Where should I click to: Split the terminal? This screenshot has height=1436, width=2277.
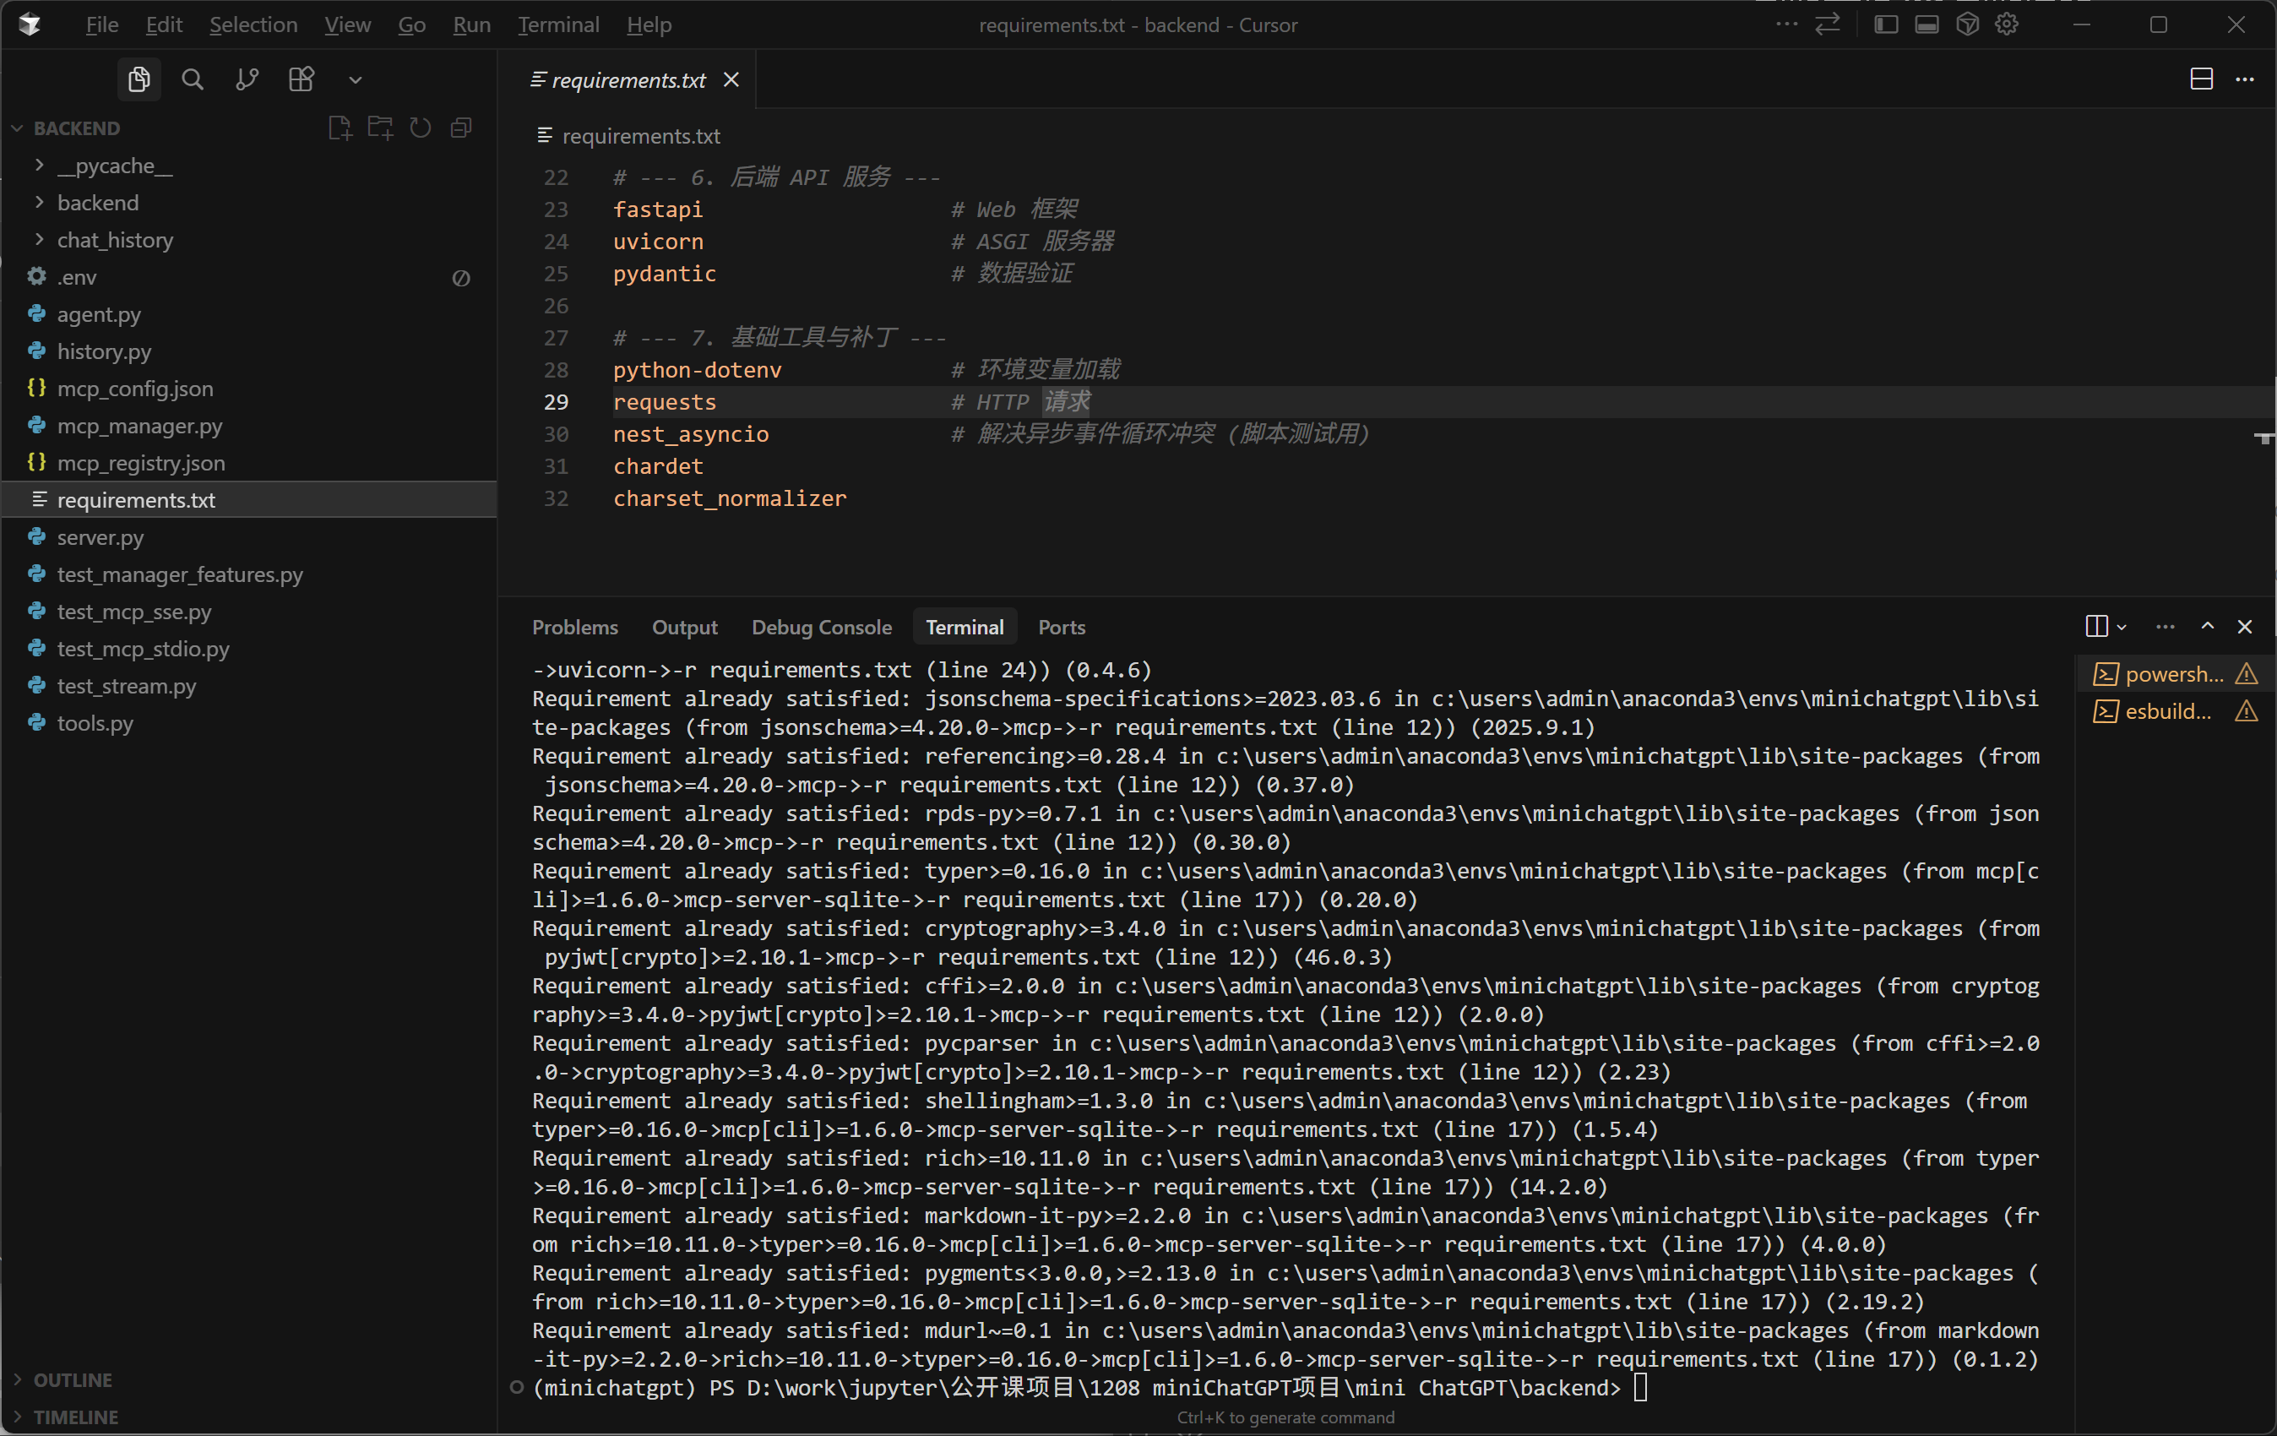pos(2096,626)
